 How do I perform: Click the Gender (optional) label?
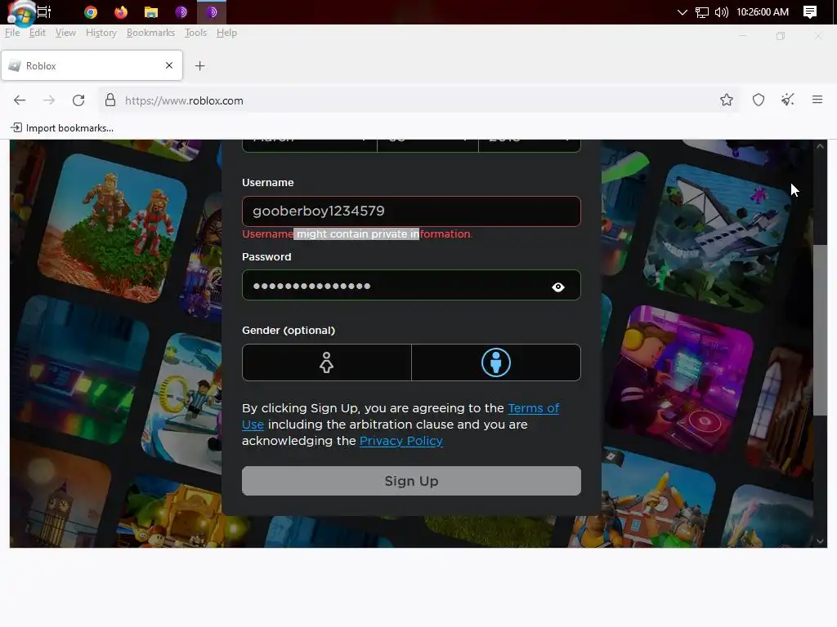289,331
